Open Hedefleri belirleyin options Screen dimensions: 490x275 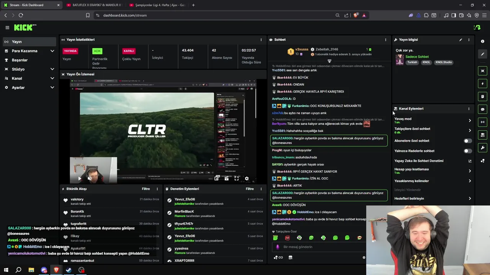[433, 199]
